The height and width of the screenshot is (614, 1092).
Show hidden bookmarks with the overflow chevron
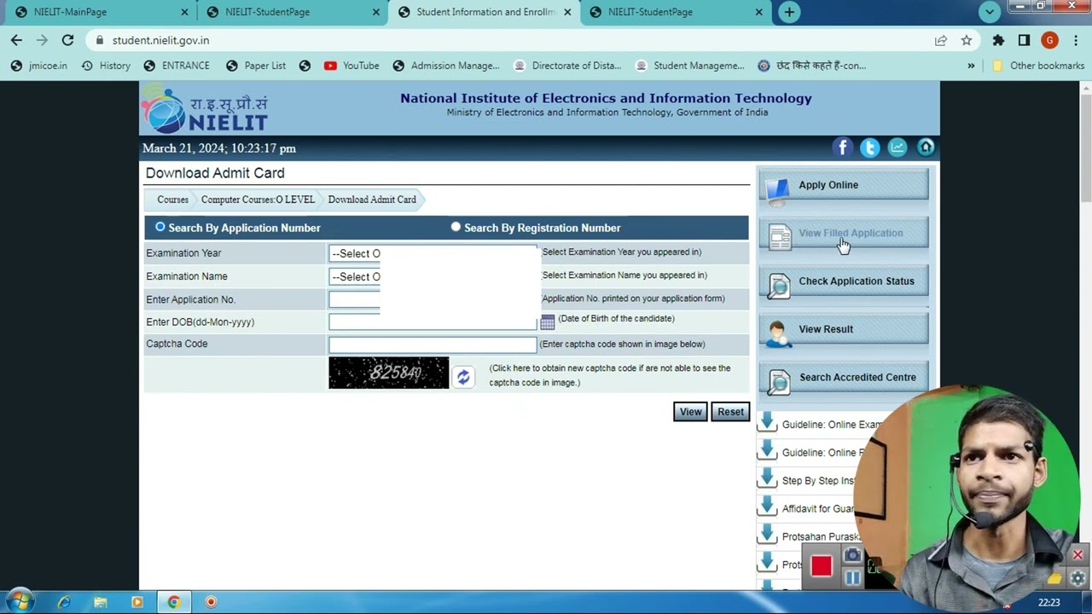tap(971, 66)
